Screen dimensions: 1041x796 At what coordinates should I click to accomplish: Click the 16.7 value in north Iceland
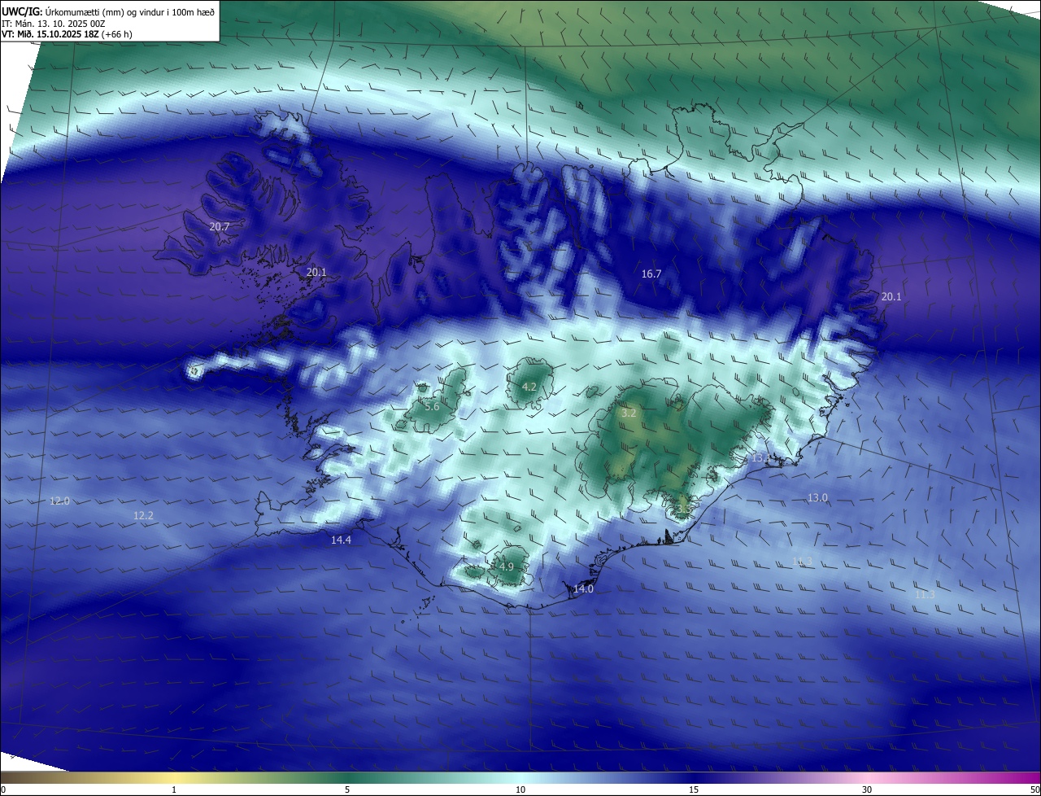point(651,274)
